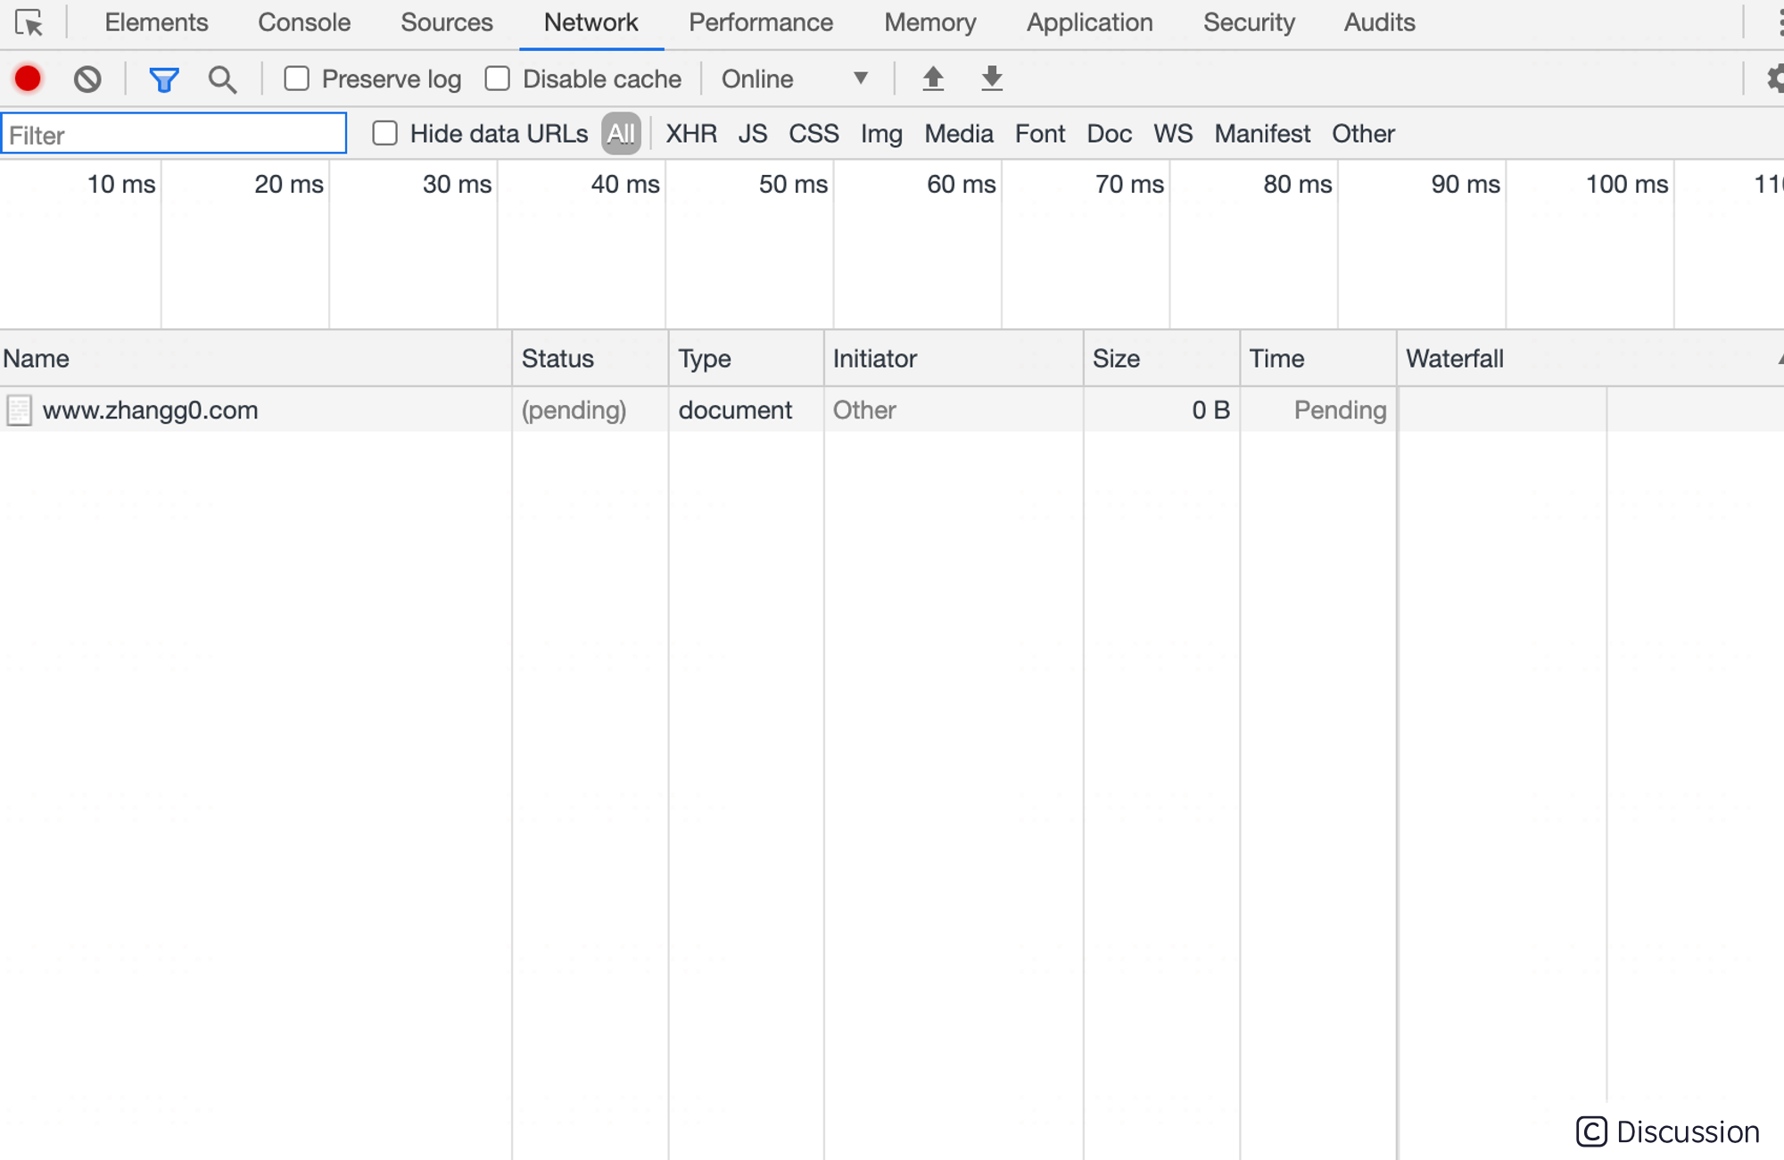The width and height of the screenshot is (1784, 1160).
Task: Filter requests by Doc
Action: coord(1109,134)
